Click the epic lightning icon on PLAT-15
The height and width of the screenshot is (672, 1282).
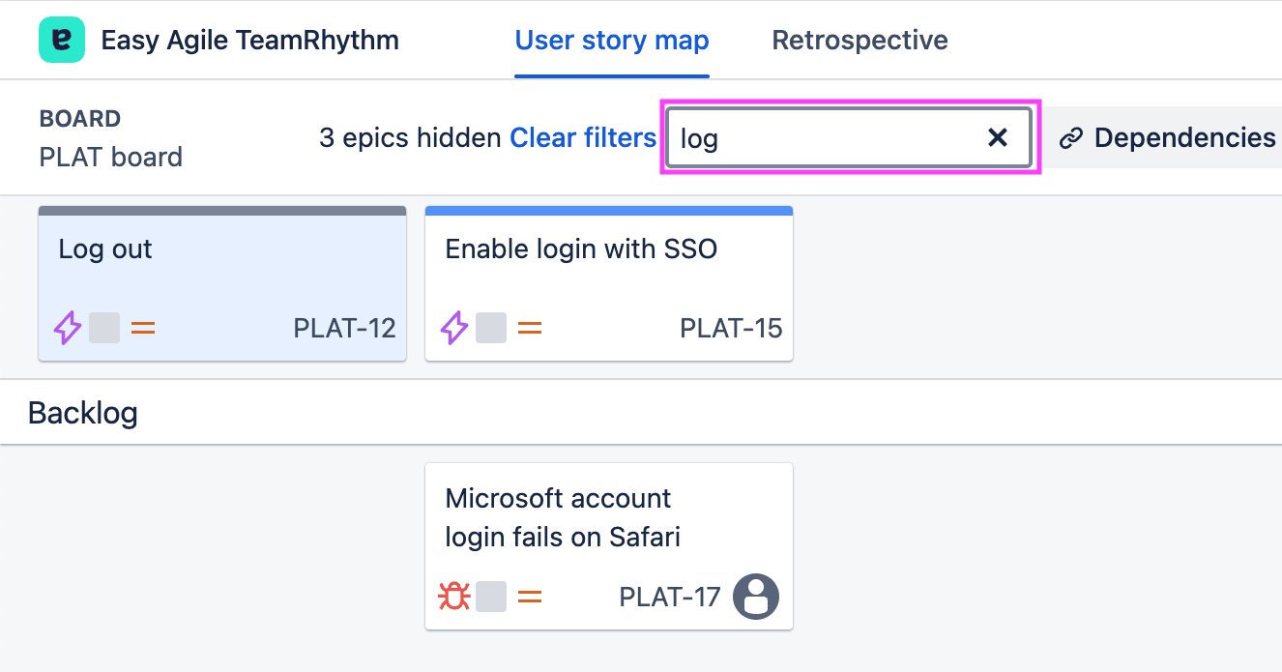click(x=453, y=329)
